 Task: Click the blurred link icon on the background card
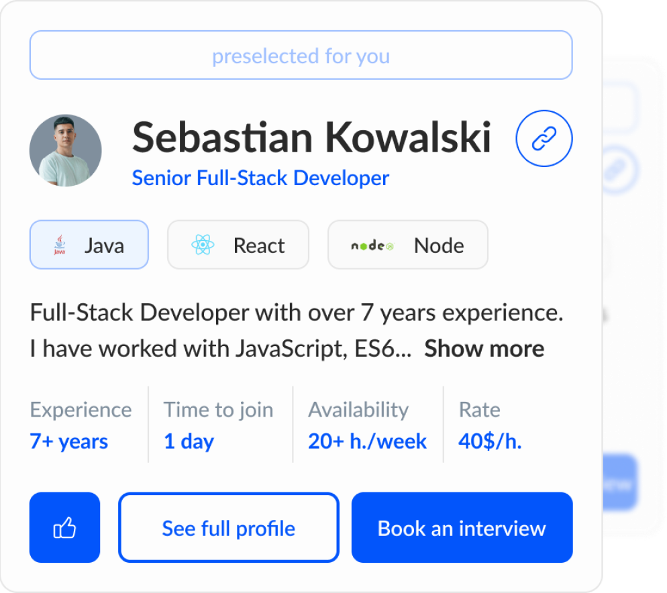(618, 171)
